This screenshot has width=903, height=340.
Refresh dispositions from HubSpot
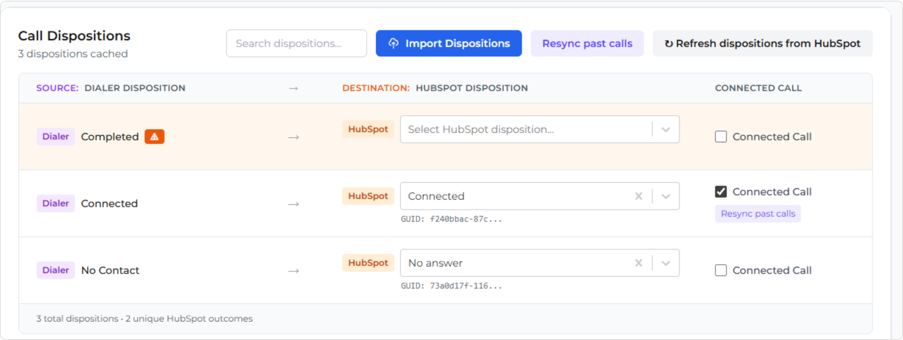(x=762, y=43)
